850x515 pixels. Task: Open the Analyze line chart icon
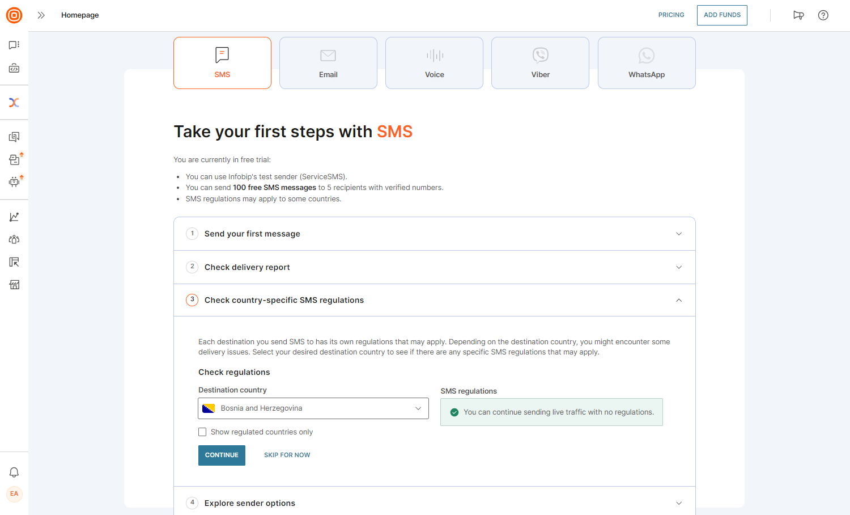(14, 217)
